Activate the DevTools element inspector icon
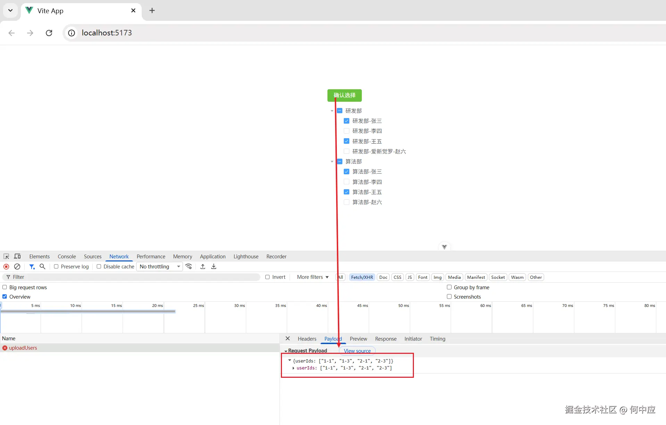The width and height of the screenshot is (666, 425). pyautogui.click(x=6, y=257)
